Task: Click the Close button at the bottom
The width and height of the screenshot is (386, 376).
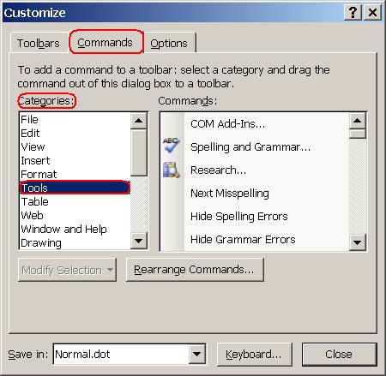Action: tap(339, 355)
